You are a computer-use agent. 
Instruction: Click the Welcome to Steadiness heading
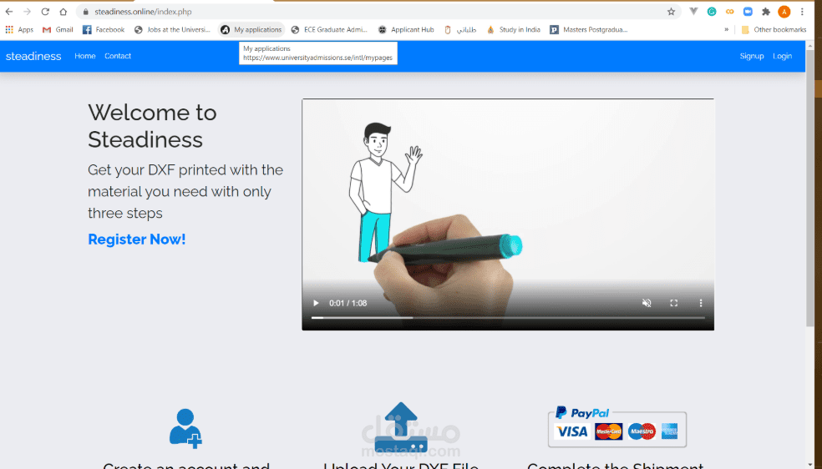pos(152,126)
